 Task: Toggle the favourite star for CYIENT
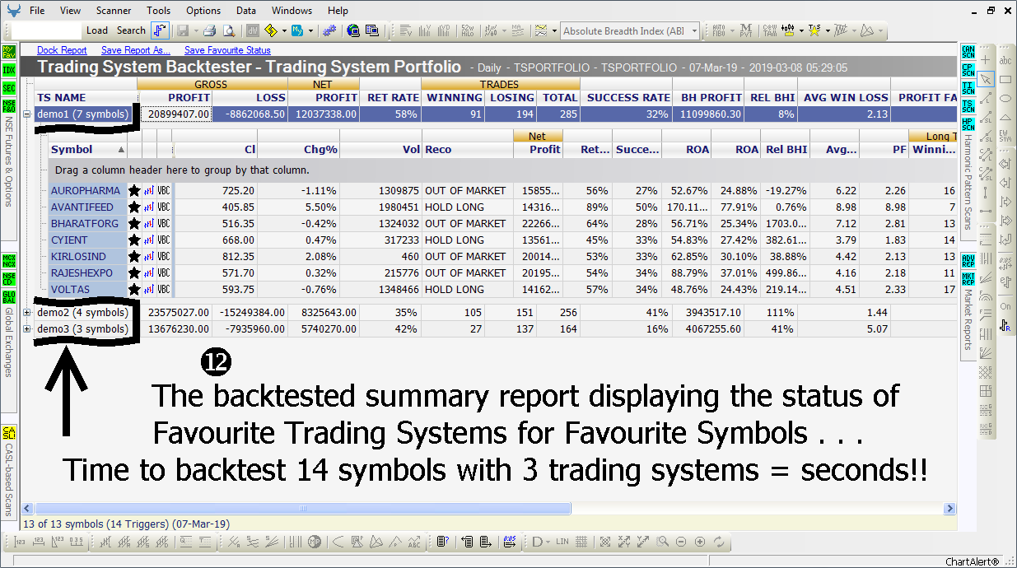coord(134,240)
